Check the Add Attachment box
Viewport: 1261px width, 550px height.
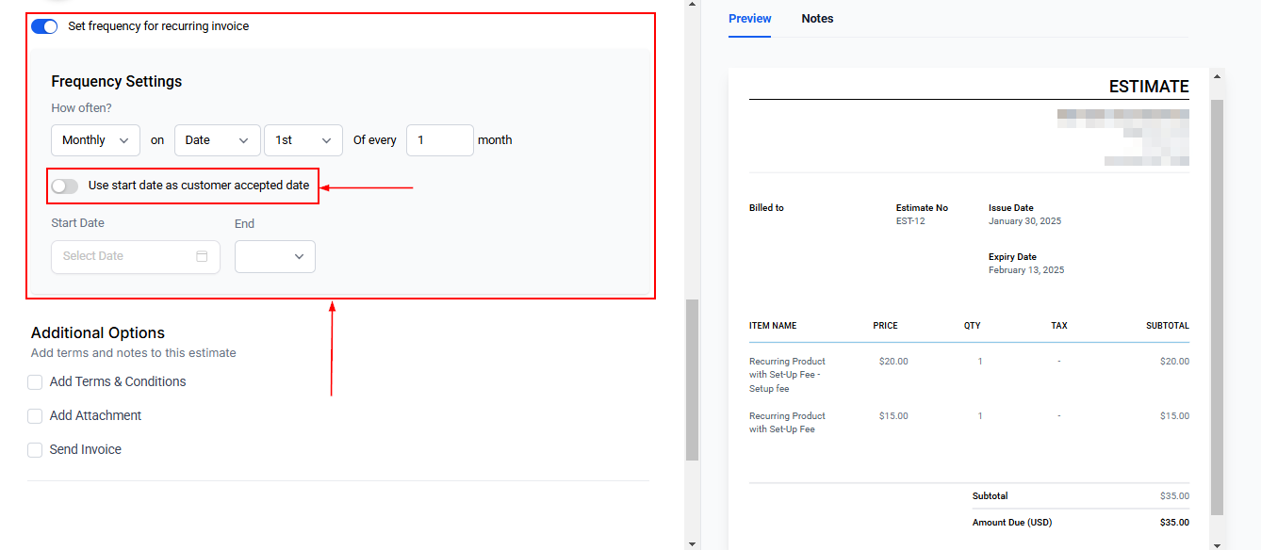[x=35, y=416]
